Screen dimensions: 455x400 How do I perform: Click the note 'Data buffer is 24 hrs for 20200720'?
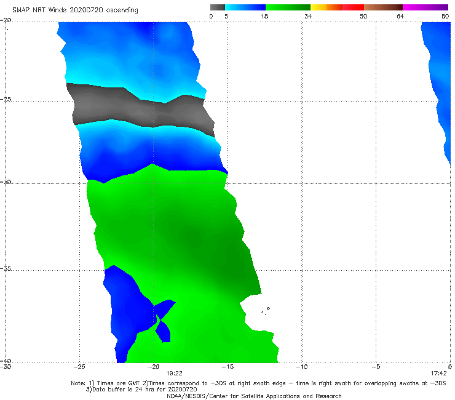tap(141, 390)
